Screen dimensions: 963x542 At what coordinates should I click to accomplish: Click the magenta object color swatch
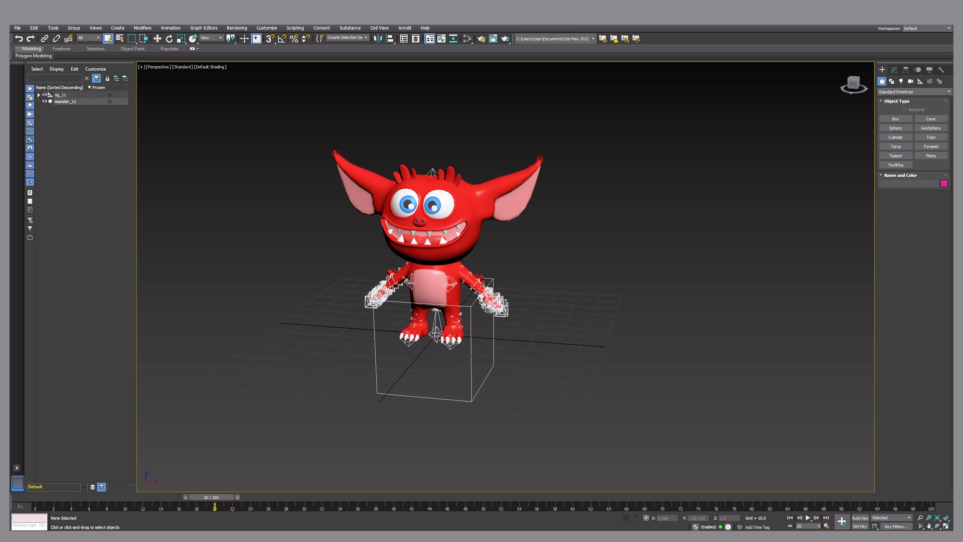[944, 184]
